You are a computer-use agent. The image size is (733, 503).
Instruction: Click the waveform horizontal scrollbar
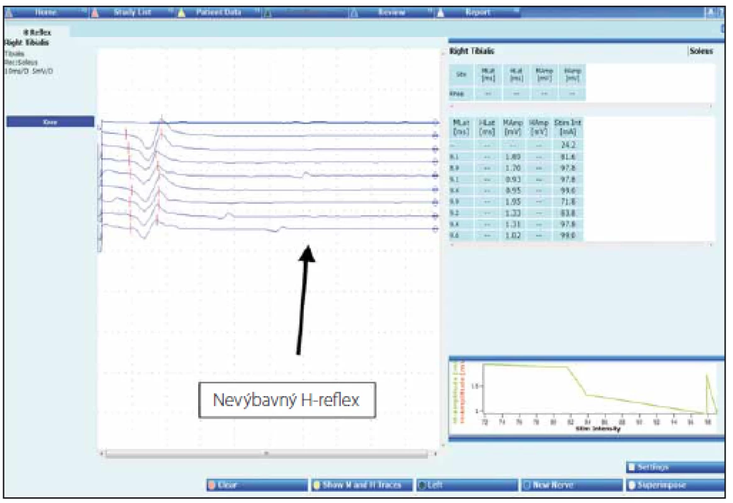267,453
